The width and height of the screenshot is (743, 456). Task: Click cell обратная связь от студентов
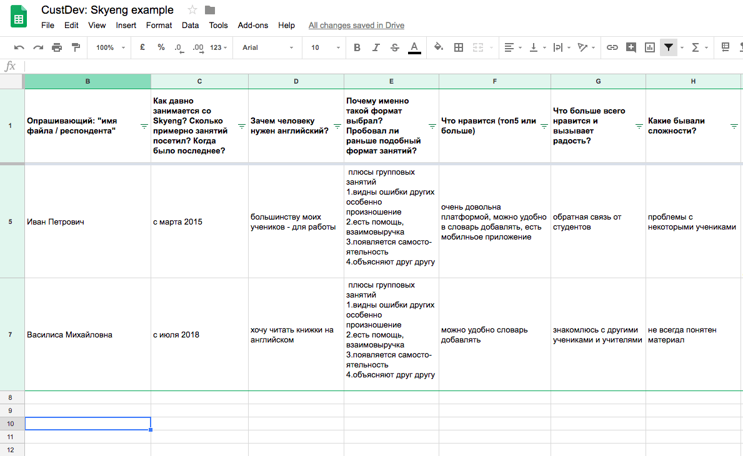point(598,221)
